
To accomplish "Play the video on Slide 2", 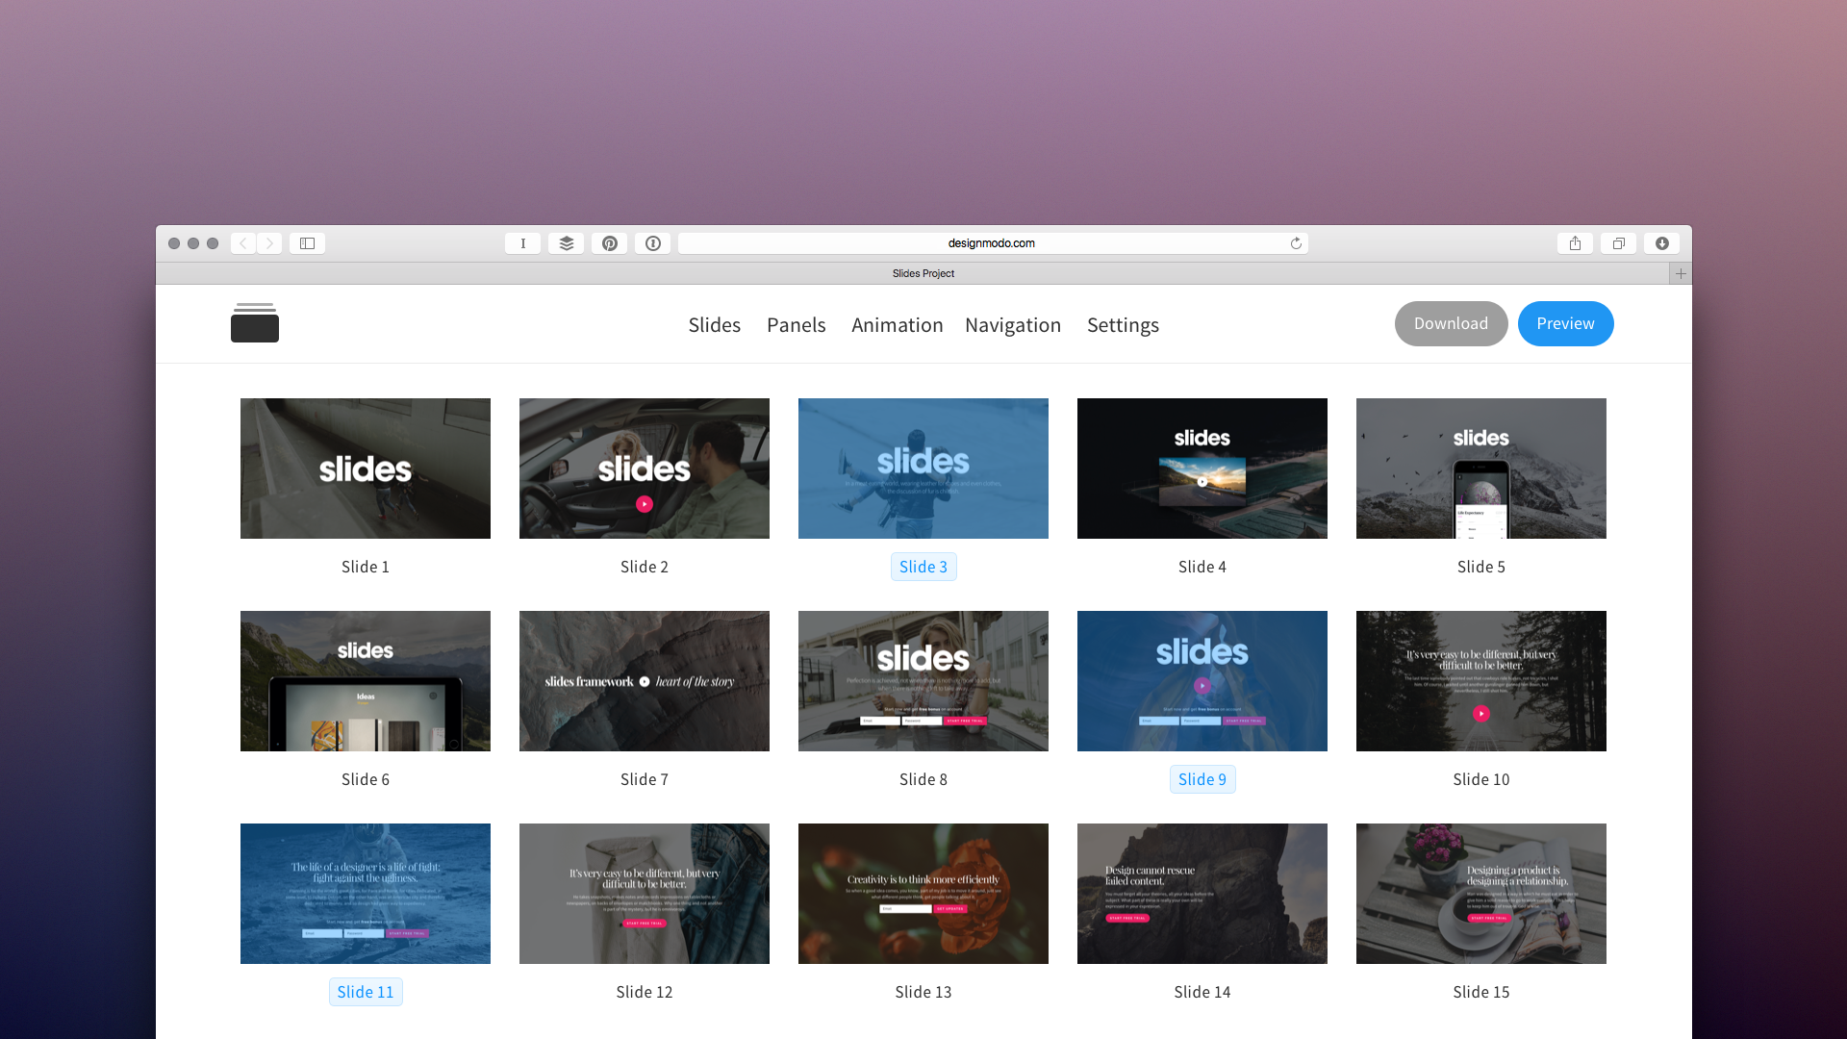I will 644,502.
